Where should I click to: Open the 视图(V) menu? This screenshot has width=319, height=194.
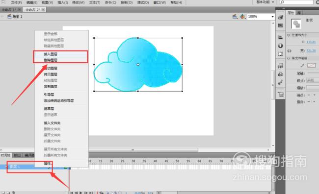point(48,2)
